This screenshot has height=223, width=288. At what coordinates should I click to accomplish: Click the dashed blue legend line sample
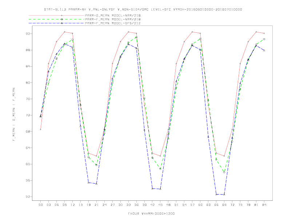56,23
